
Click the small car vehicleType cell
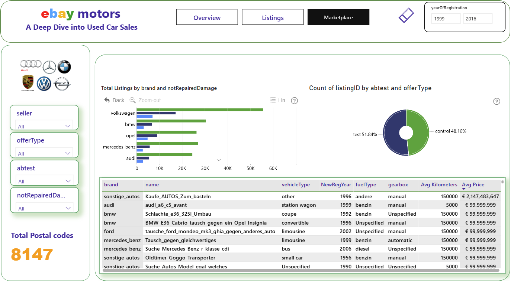tap(293, 258)
